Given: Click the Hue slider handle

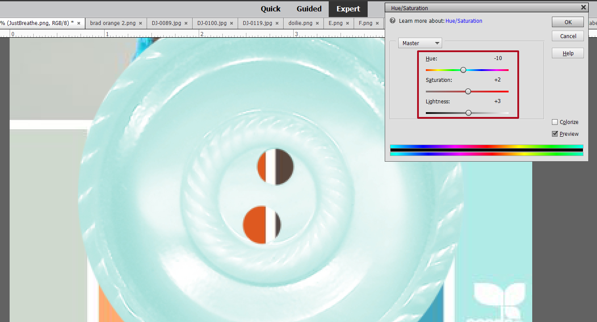Looking at the screenshot, I should coord(463,70).
